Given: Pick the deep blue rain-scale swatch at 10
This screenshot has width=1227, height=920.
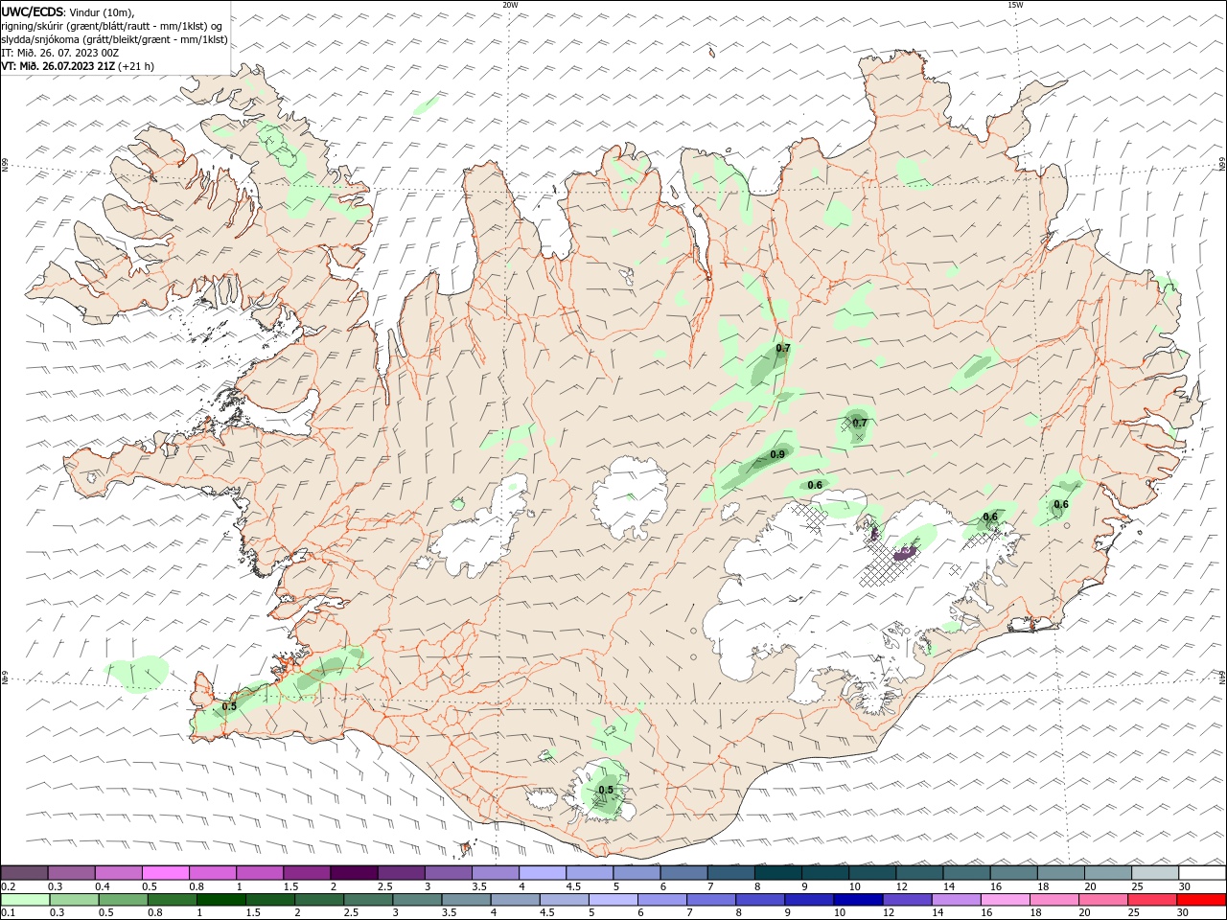Looking at the screenshot, I should pos(858,900).
